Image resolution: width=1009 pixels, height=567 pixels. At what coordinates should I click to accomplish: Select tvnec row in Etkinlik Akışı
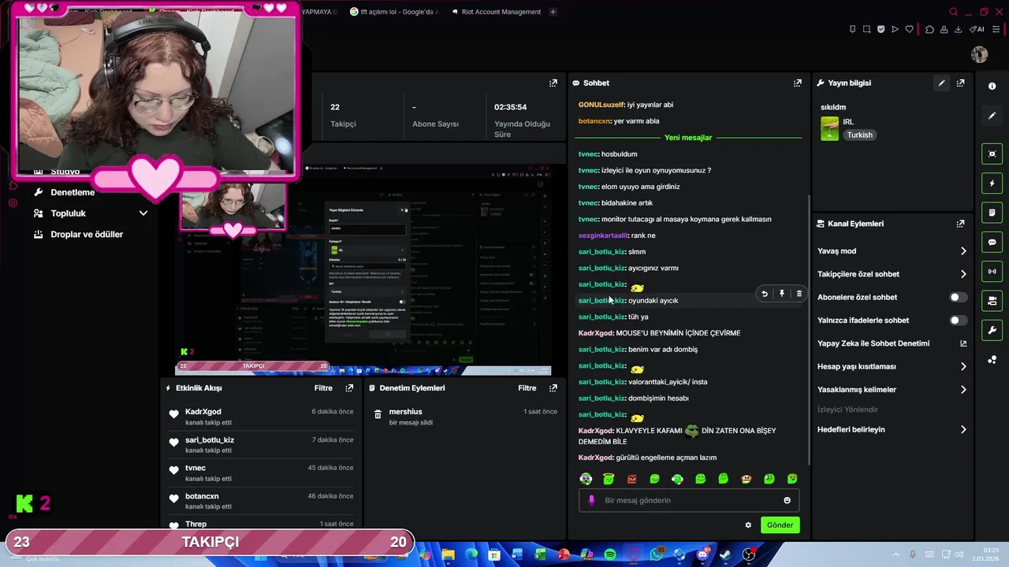click(260, 472)
